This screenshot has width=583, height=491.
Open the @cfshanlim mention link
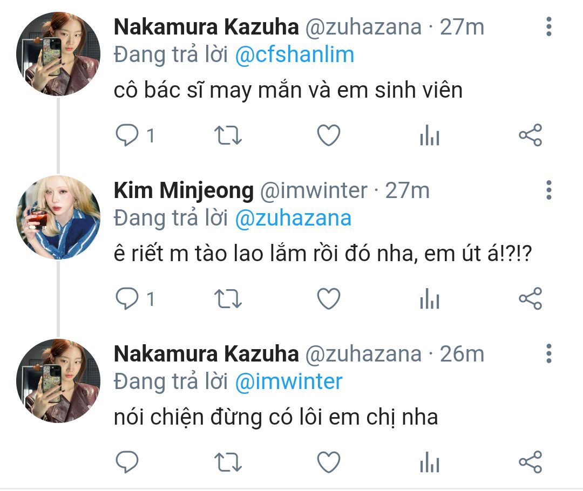pos(295,55)
